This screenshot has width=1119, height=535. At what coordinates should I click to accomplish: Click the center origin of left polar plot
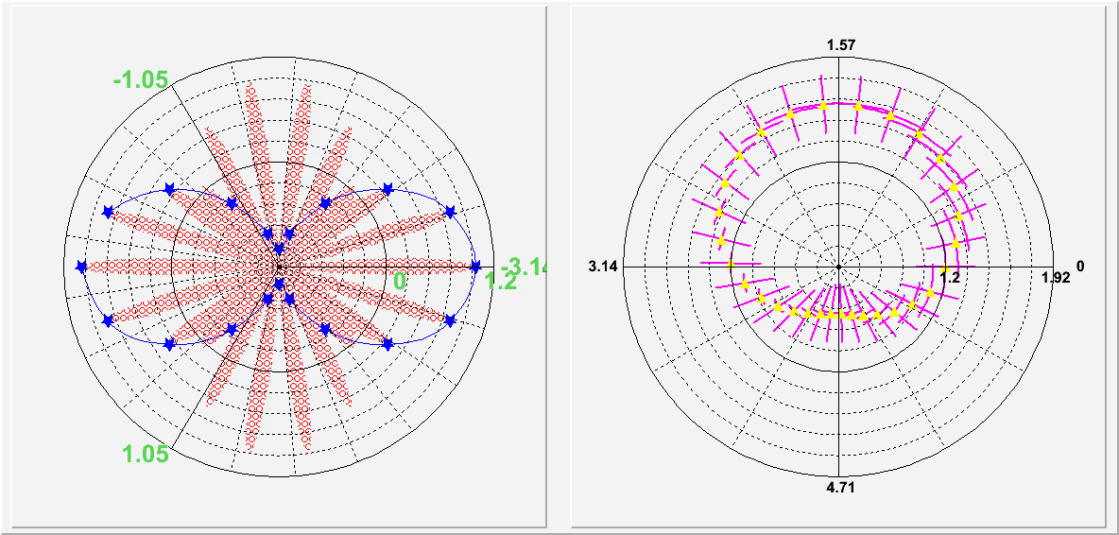[278, 267]
